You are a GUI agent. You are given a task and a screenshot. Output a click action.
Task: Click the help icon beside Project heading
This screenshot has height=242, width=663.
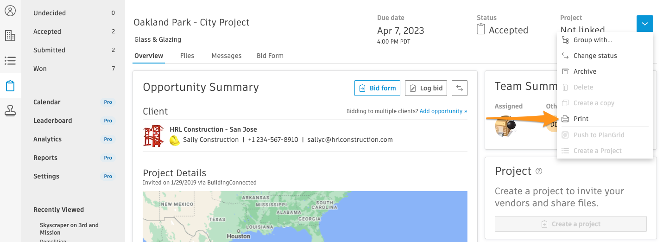pyautogui.click(x=539, y=171)
